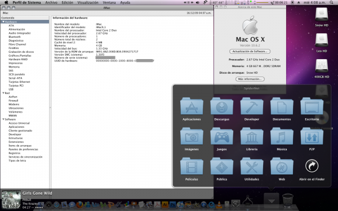The height and width of the screenshot is (211, 338).
Task: Launch Firefox from the Dock
Action: pyautogui.click(x=80, y=205)
